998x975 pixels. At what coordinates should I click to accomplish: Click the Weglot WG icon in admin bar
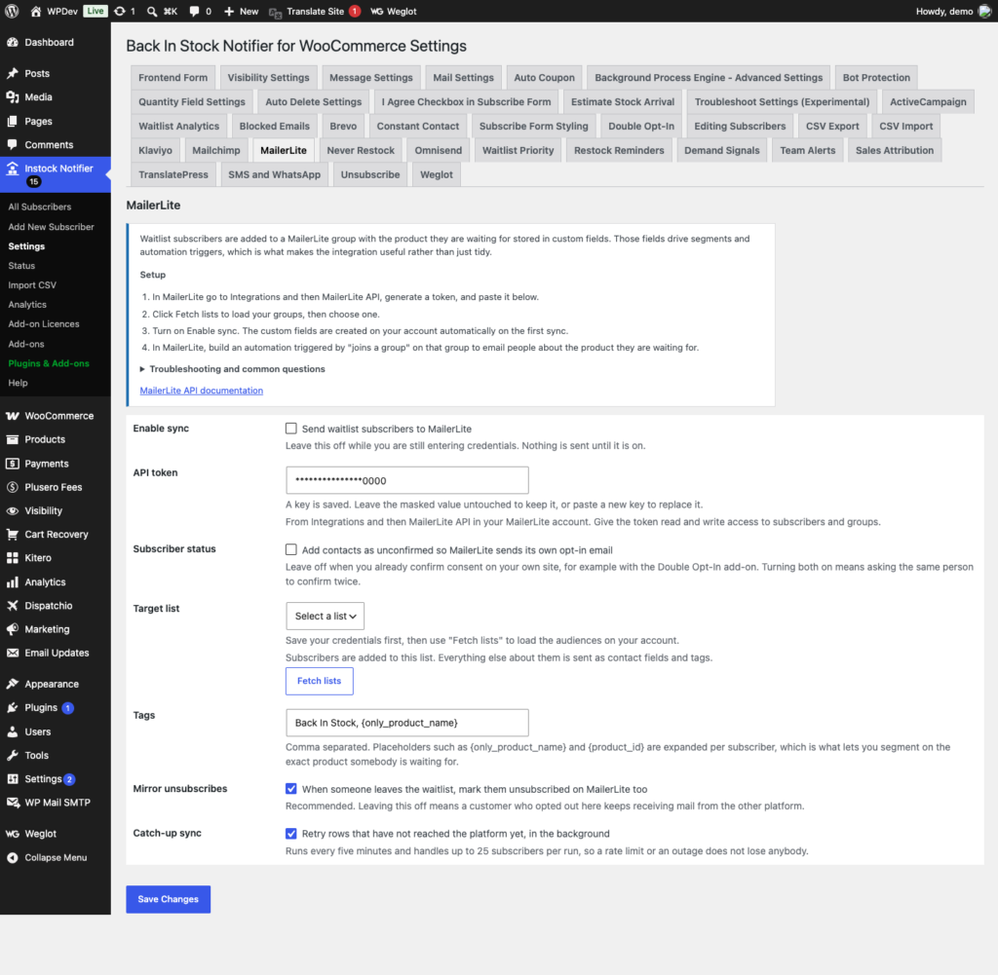point(377,11)
